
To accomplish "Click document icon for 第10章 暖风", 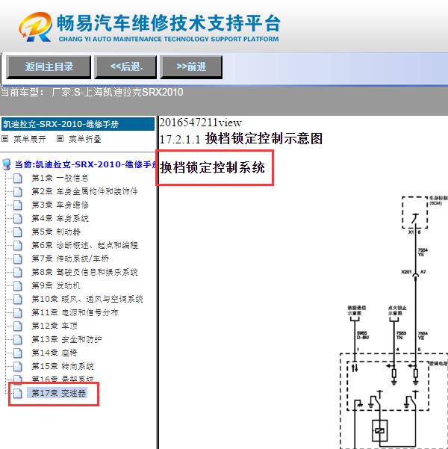I will (18, 300).
